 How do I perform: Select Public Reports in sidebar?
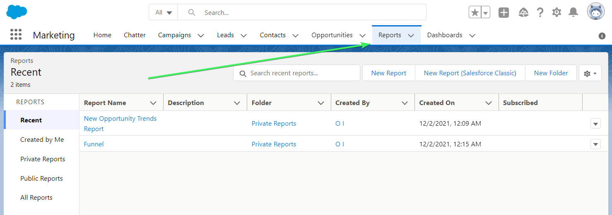point(41,179)
